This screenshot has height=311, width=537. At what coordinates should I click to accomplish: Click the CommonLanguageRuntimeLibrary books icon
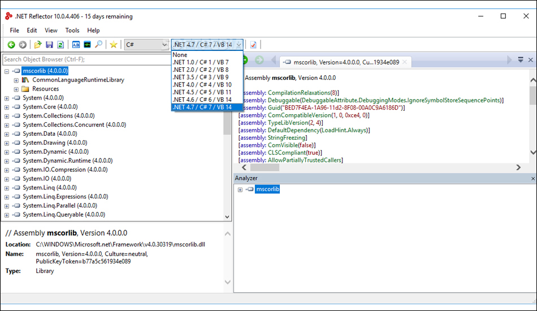[25, 80]
